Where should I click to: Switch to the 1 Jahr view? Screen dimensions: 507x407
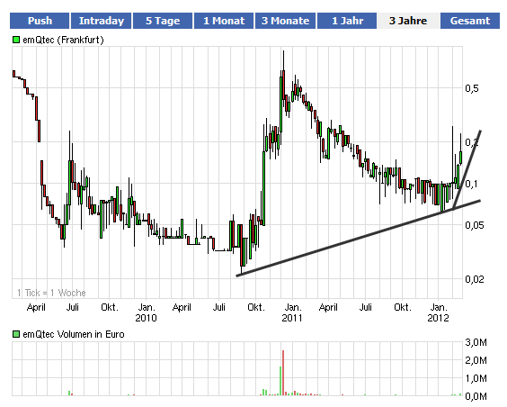(x=347, y=21)
